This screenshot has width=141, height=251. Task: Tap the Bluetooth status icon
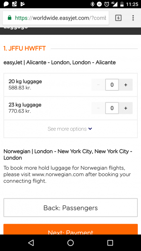tap(93, 4)
